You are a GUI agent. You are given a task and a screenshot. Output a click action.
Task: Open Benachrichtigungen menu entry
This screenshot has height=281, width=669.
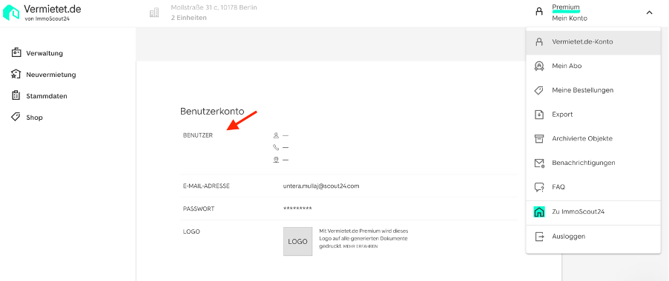tap(593, 163)
